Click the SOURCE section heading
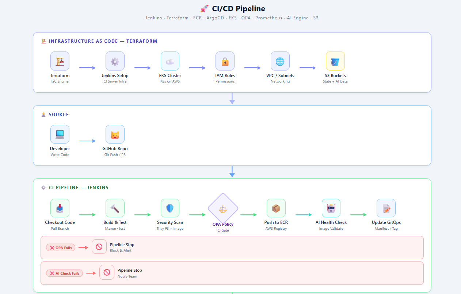The image size is (461, 294). coord(59,115)
